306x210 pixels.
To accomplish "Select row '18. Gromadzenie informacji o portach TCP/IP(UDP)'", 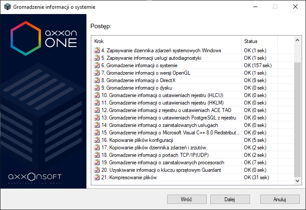I will coord(192,155).
